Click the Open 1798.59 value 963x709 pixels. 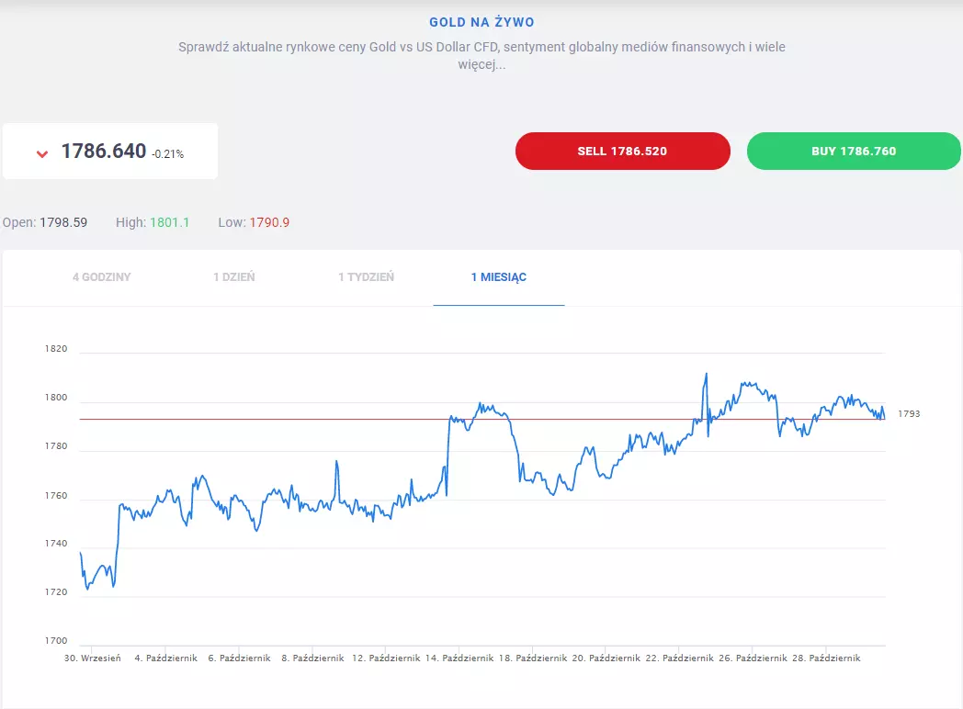[x=63, y=222]
